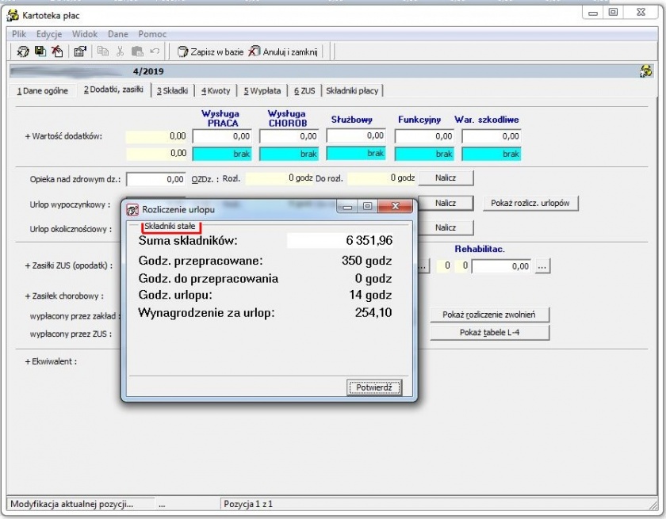Click the cyan brak field under Służbowy
666x519 pixels.
(356, 153)
